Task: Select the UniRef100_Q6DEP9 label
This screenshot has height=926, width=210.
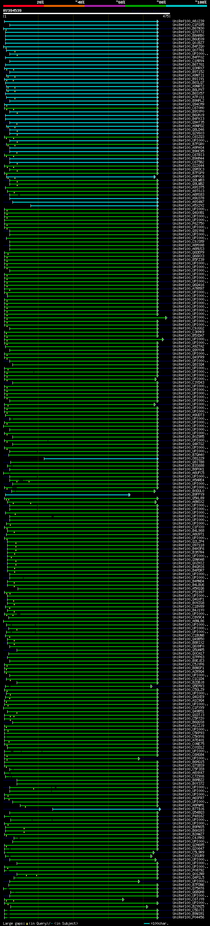Action: pyautogui.click(x=188, y=252)
